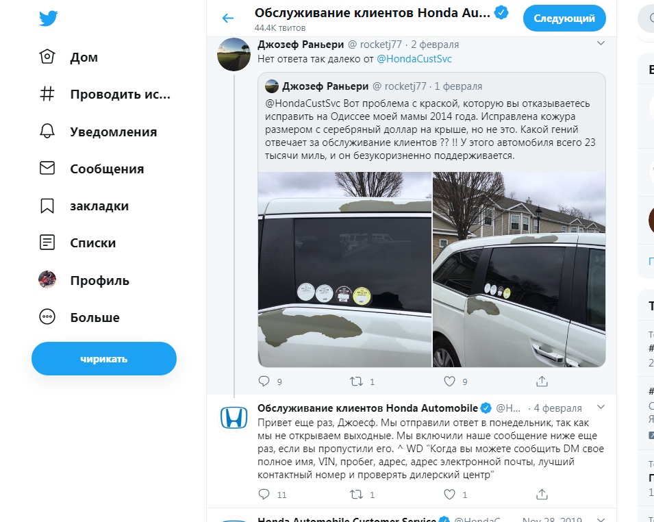
Task: Open the Honda logo profile avatar
Action: (234, 418)
